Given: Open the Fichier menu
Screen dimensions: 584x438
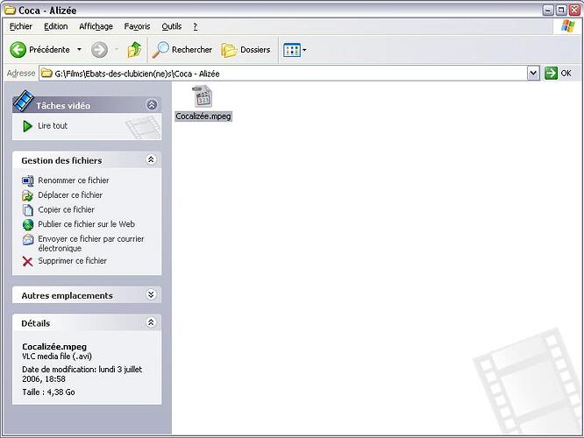Looking at the screenshot, I should pyautogui.click(x=20, y=27).
